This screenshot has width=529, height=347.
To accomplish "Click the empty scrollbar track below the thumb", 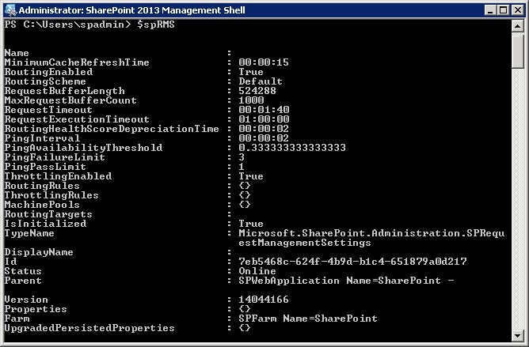I will click(518, 198).
